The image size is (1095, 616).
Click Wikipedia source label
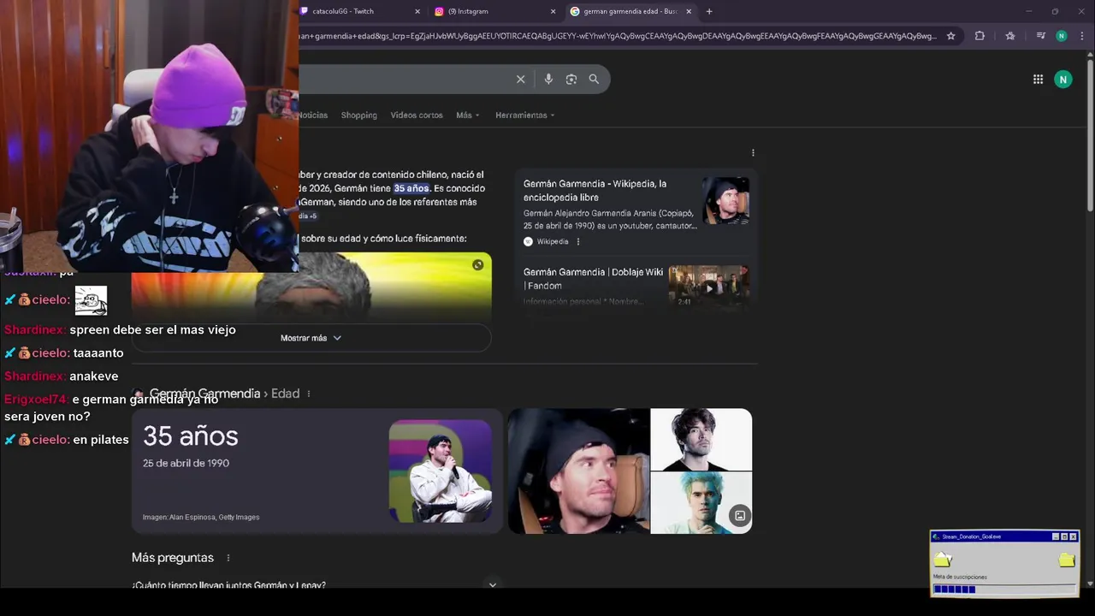pyautogui.click(x=552, y=241)
